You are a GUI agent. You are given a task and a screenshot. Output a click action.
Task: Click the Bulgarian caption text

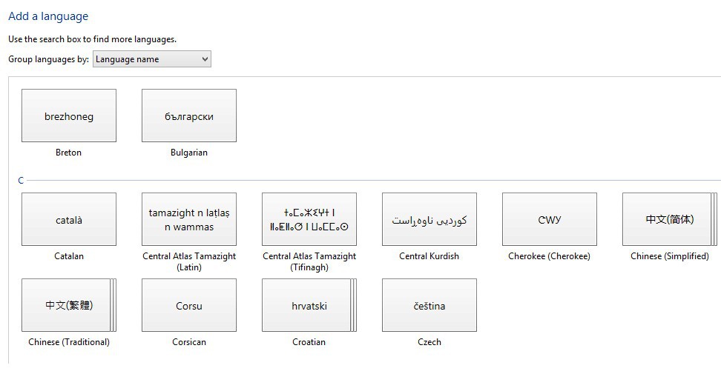189,153
